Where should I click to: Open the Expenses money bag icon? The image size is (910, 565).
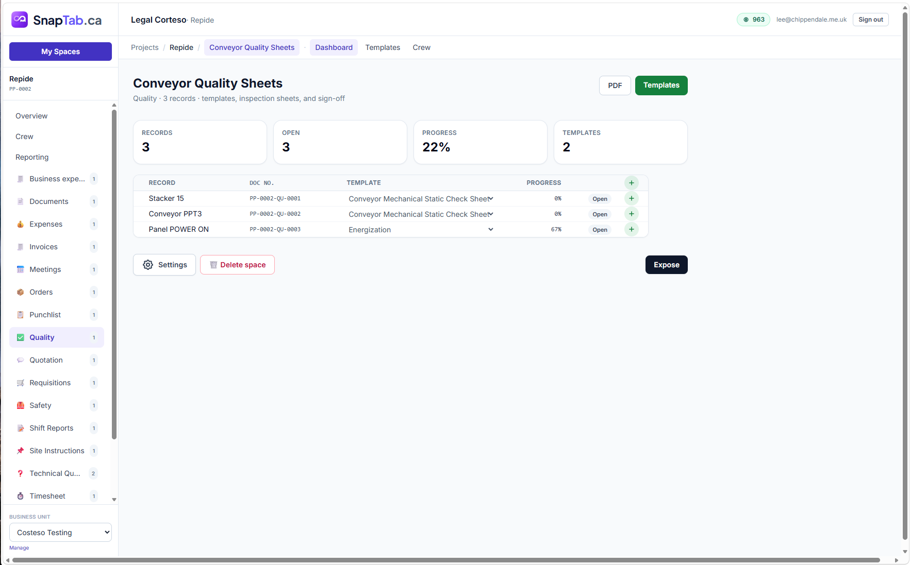click(x=21, y=224)
